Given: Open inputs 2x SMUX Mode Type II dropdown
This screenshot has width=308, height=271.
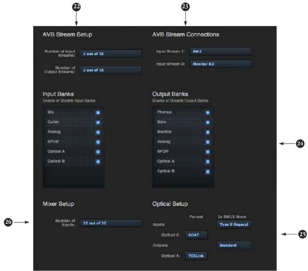Looking at the screenshot, I should [234, 225].
